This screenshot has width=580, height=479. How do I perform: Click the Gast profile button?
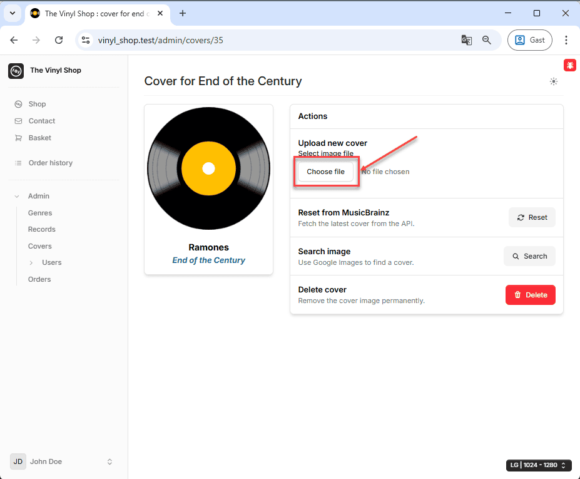tap(530, 40)
